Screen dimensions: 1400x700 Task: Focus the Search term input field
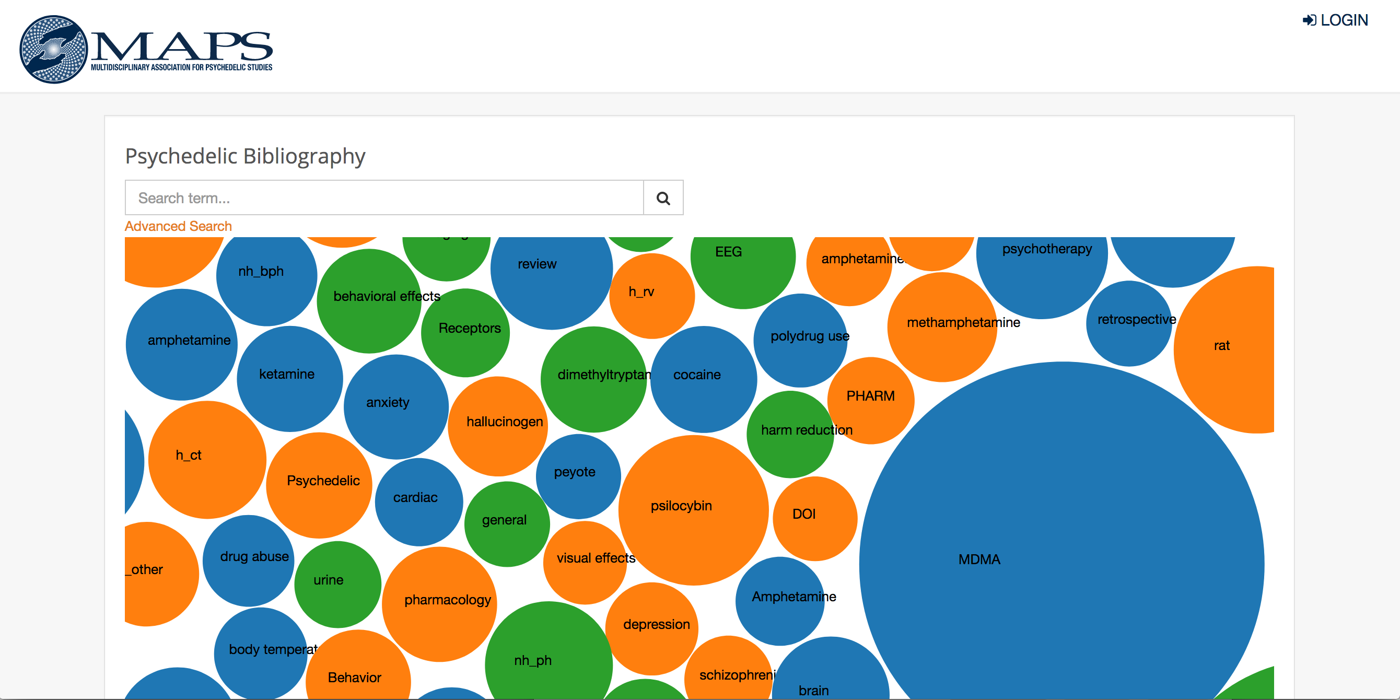384,198
